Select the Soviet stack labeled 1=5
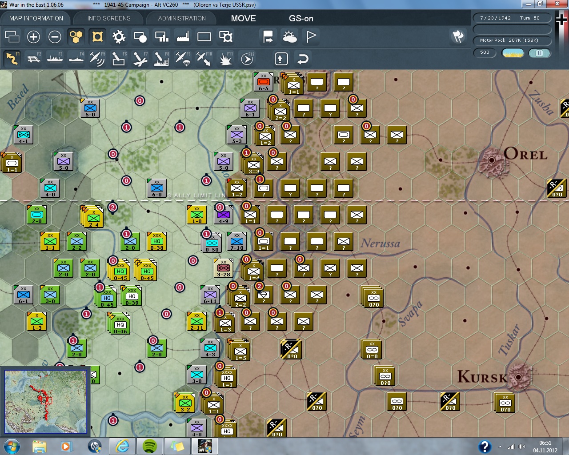This screenshot has width=569, height=455. pos(240,350)
